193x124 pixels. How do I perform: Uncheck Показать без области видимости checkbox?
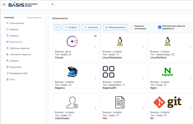click(159, 27)
